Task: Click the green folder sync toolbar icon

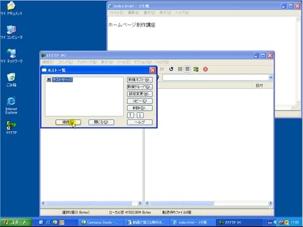Action: [x=196, y=69]
